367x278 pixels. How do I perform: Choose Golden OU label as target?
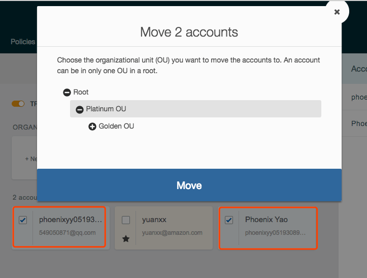click(x=116, y=126)
